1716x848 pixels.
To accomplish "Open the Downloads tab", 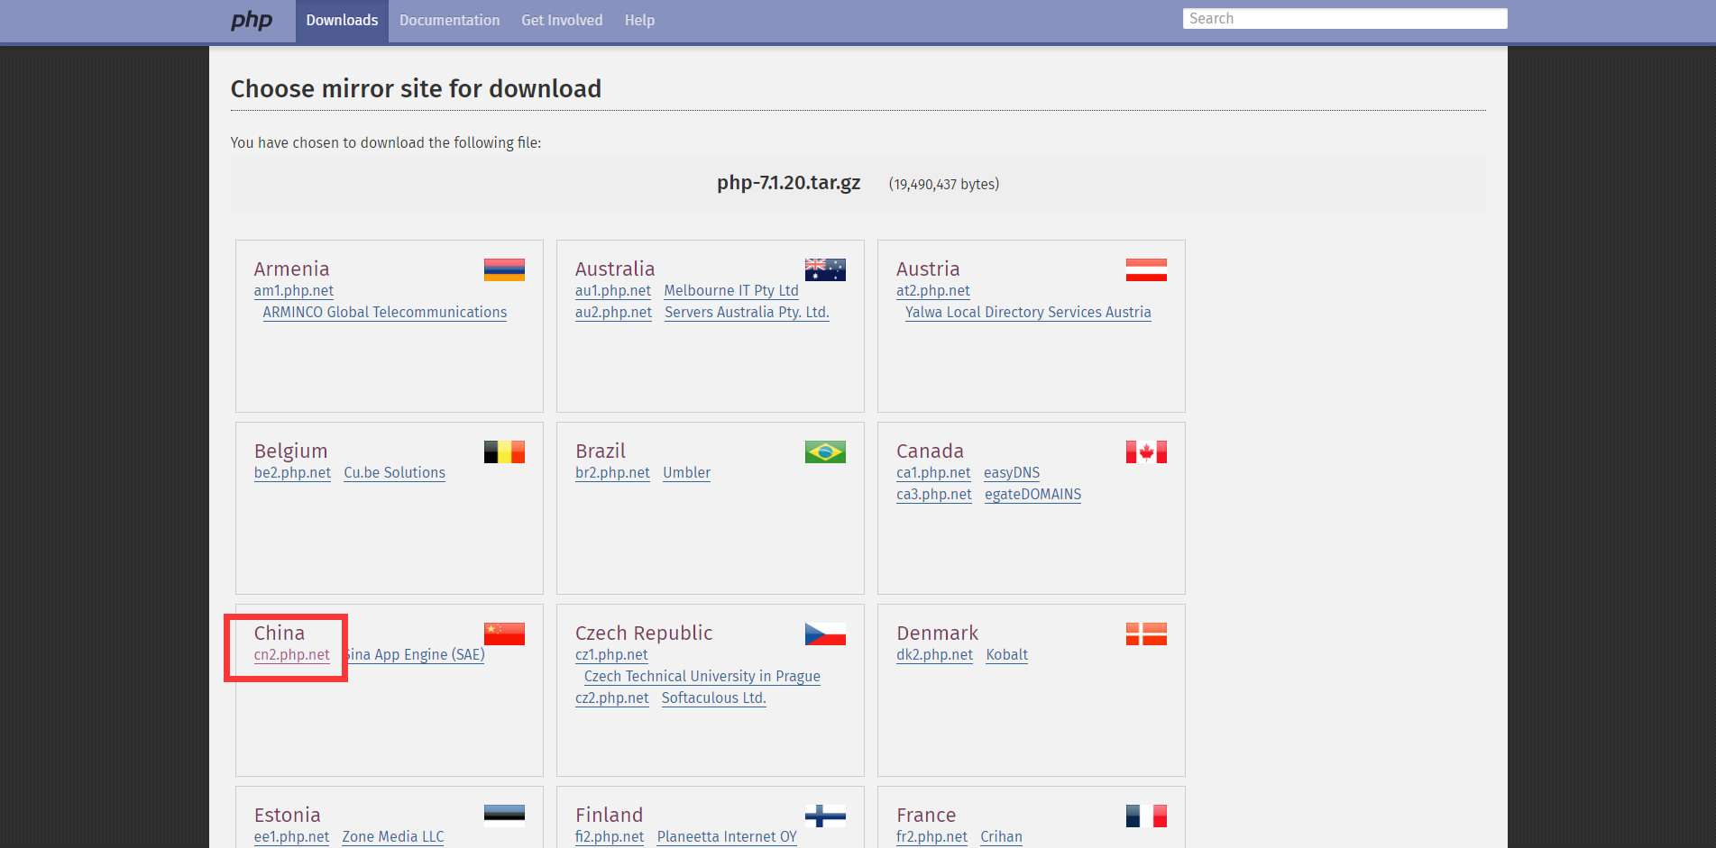I will [342, 21].
